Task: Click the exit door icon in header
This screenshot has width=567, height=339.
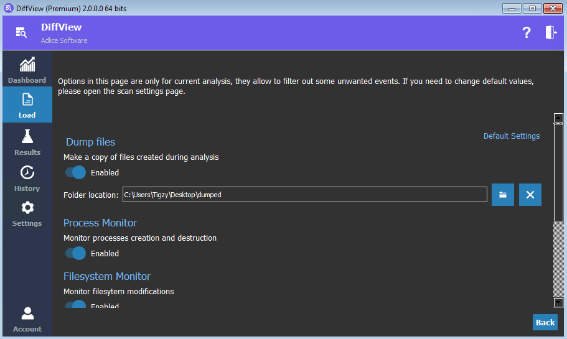Action: point(550,33)
